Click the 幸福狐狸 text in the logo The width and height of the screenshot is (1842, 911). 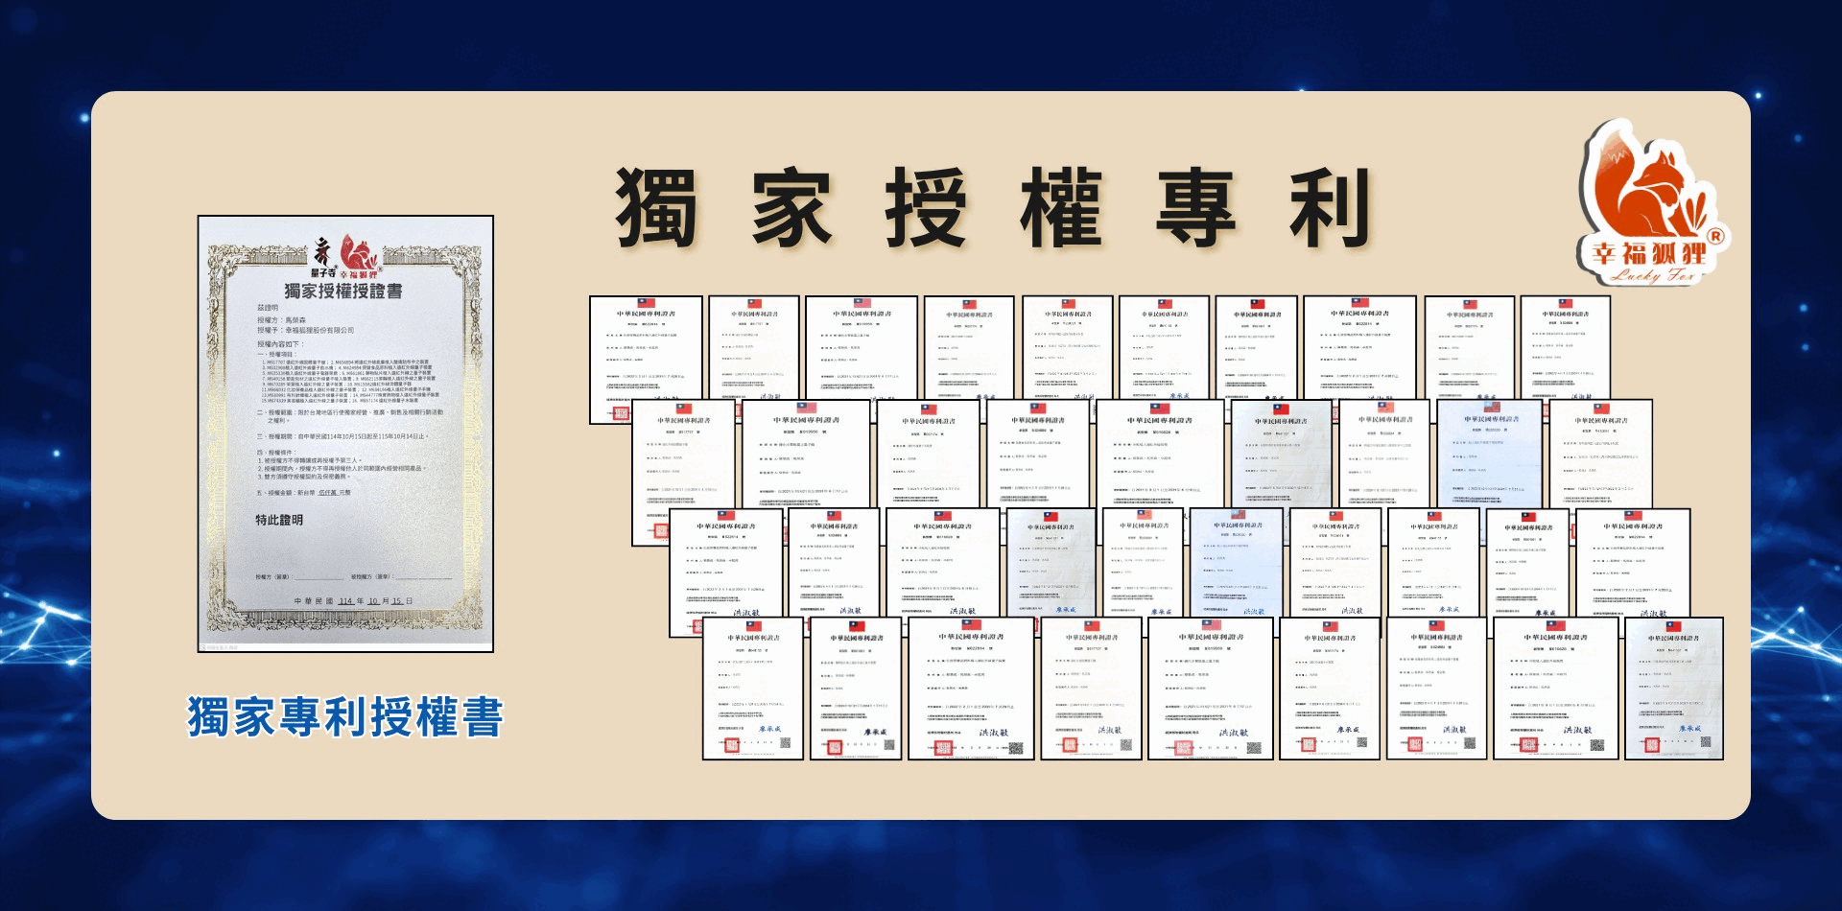[x=1648, y=253]
